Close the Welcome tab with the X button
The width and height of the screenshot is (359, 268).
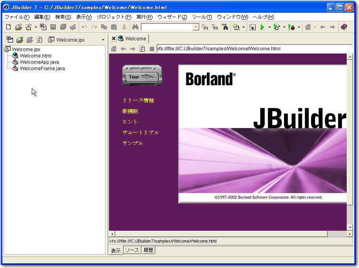[113, 38]
